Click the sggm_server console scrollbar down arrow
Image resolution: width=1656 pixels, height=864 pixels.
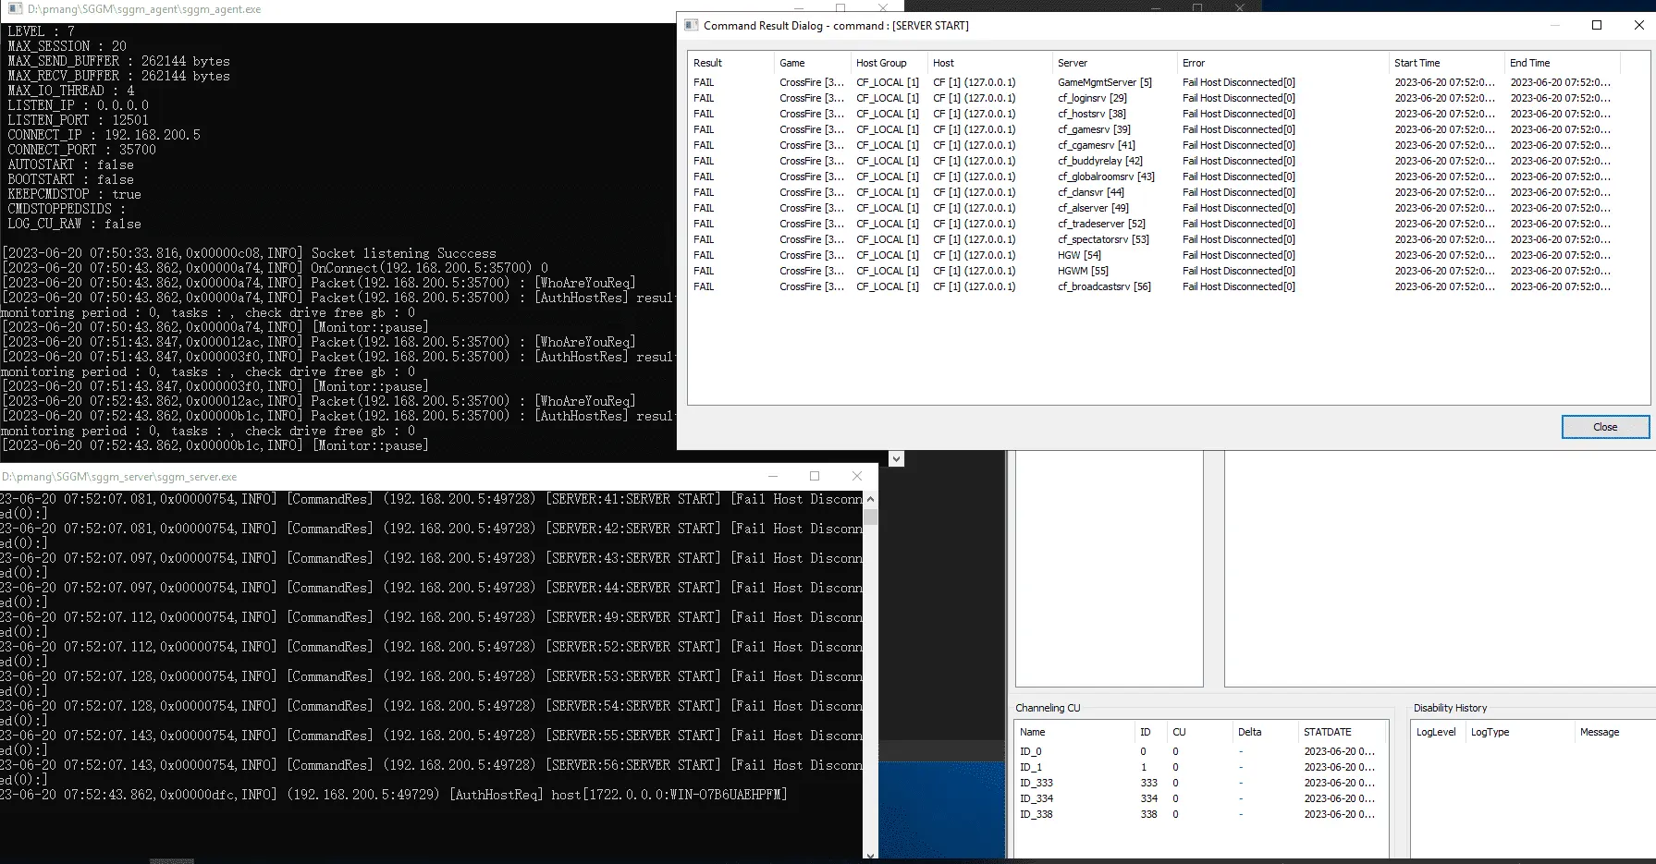(870, 855)
